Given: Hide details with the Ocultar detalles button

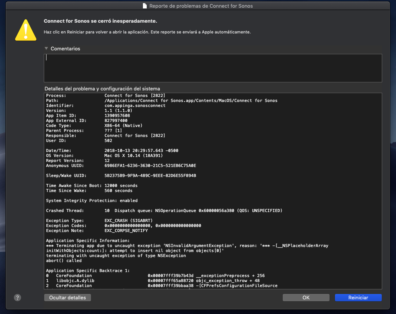Looking at the screenshot, I should click(68, 297).
